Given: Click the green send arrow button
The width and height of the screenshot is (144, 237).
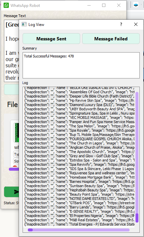Looking at the screenshot, I should (x=12, y=192).
